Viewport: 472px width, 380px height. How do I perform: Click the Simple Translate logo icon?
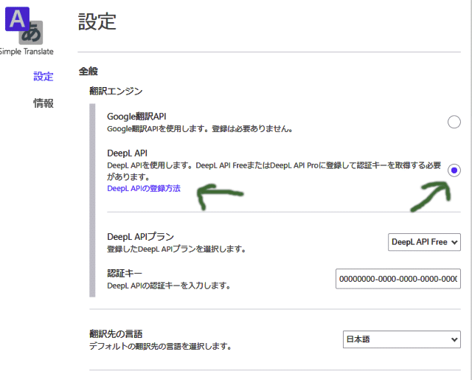[24, 26]
